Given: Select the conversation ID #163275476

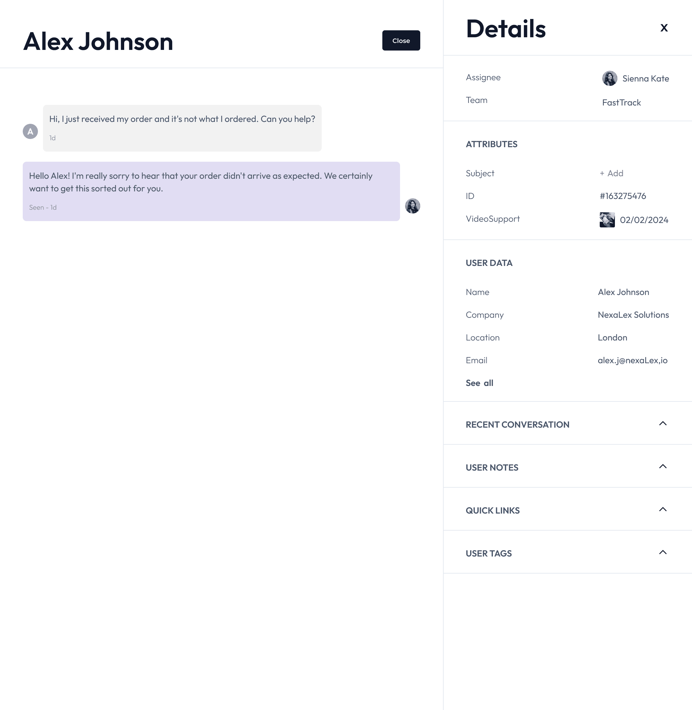Looking at the screenshot, I should coord(622,196).
